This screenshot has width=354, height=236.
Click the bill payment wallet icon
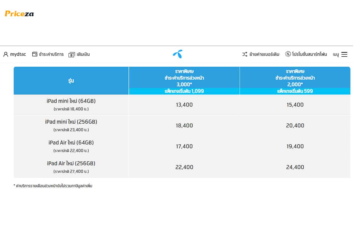coord(35,54)
